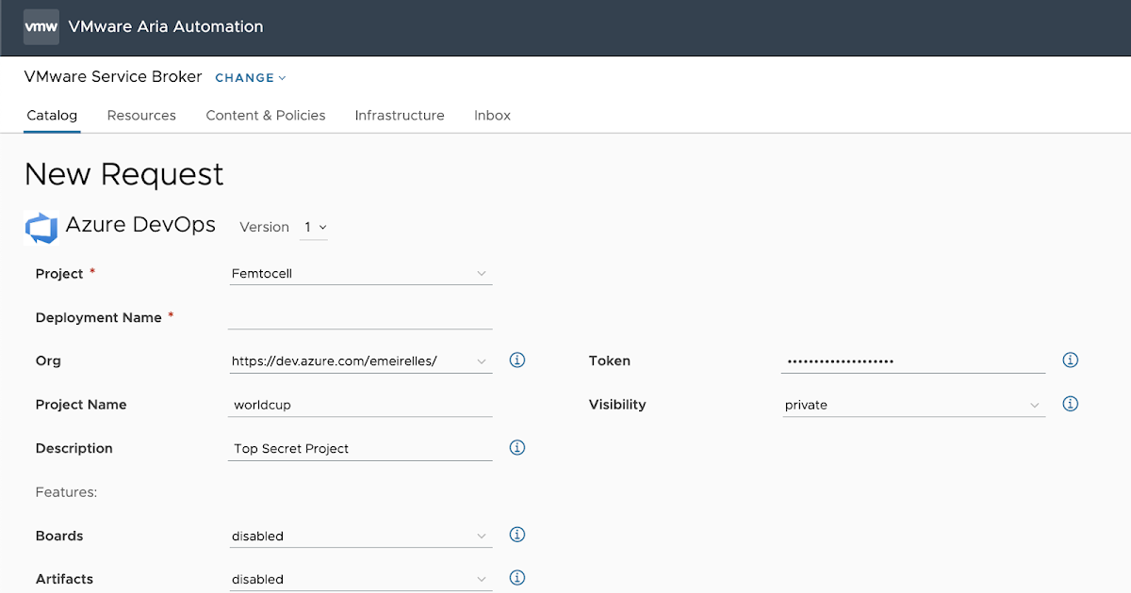Image resolution: width=1131 pixels, height=593 pixels.
Task: Click the Deployment Name input field
Action: 360,317
